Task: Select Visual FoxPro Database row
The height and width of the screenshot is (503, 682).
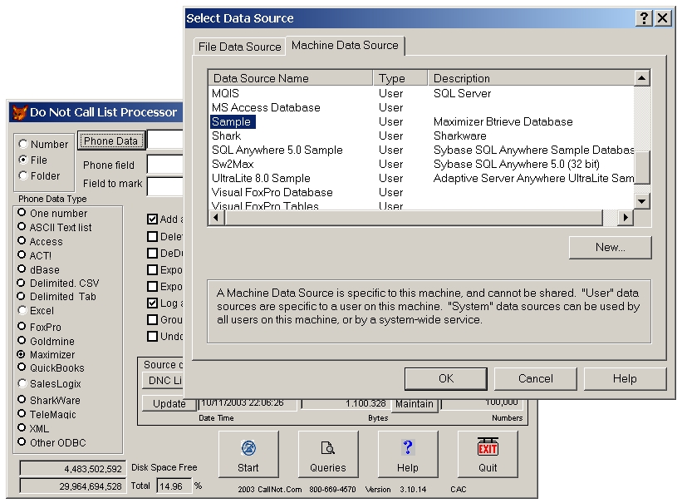Action: pos(421,193)
